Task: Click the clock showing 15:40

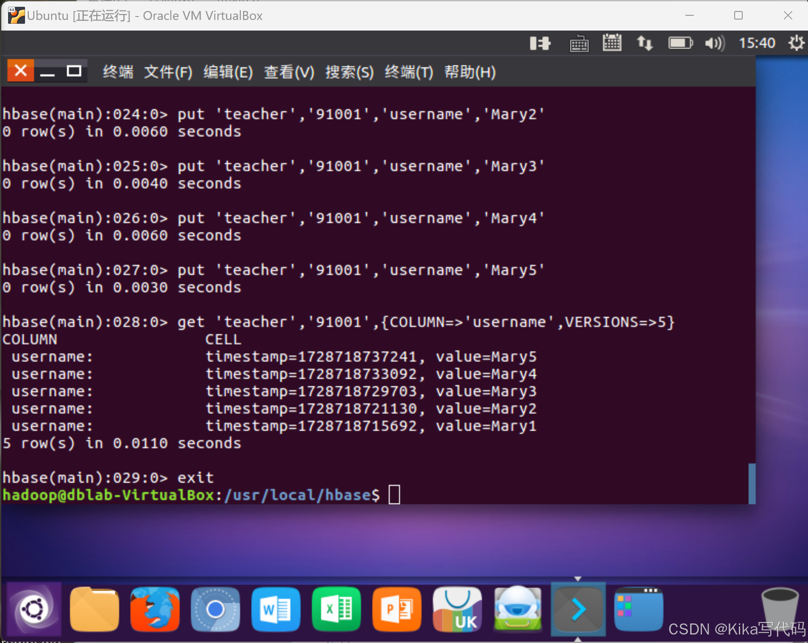Action: point(757,43)
